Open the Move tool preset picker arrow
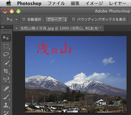The width and height of the screenshot is (131, 115). (16, 19)
